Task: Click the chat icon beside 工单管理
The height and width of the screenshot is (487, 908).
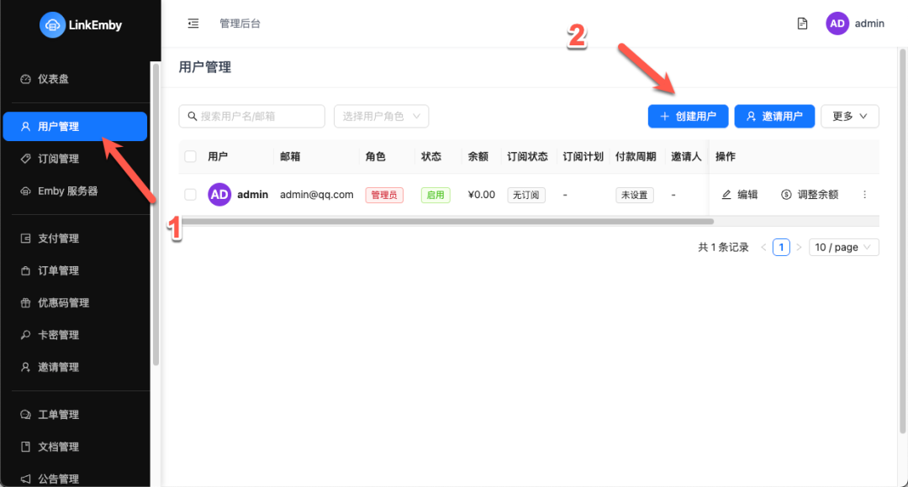Action: click(x=25, y=415)
